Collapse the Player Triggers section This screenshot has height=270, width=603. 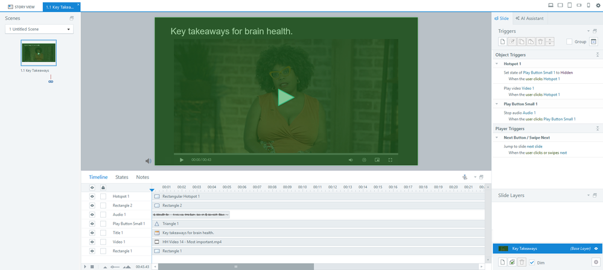(x=597, y=128)
